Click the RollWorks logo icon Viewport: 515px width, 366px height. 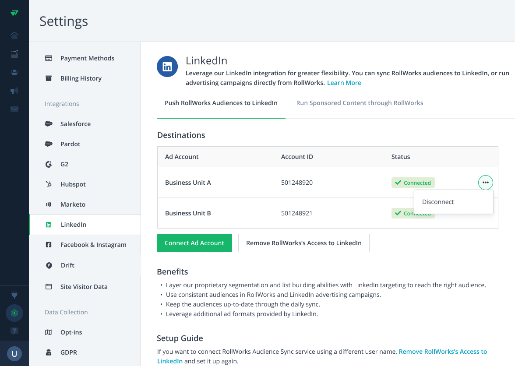point(14,13)
